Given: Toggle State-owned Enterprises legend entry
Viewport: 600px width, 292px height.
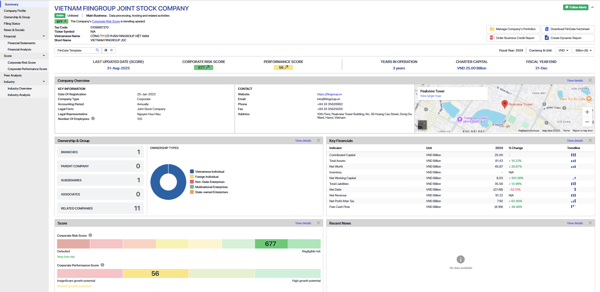Looking at the screenshot, I should [211, 192].
